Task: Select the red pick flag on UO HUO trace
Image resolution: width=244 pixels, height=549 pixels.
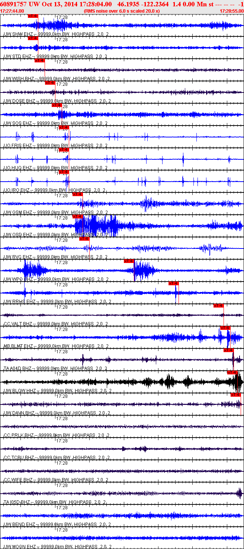Action: (64, 150)
